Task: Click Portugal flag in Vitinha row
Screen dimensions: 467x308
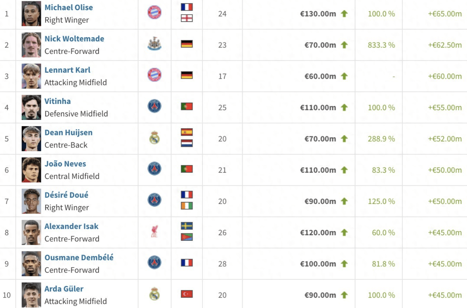Action: [187, 106]
